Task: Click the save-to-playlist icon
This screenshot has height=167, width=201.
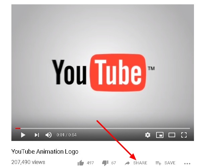Action: pyautogui.click(x=158, y=163)
